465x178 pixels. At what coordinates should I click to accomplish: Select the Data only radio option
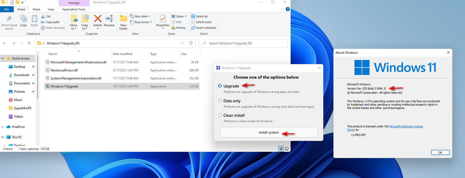[x=220, y=101]
